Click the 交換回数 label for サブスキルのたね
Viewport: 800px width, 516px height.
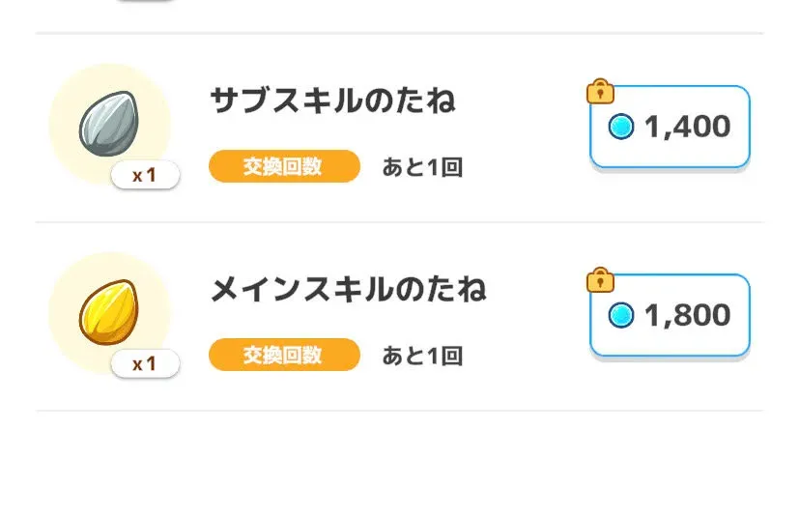[x=283, y=167]
